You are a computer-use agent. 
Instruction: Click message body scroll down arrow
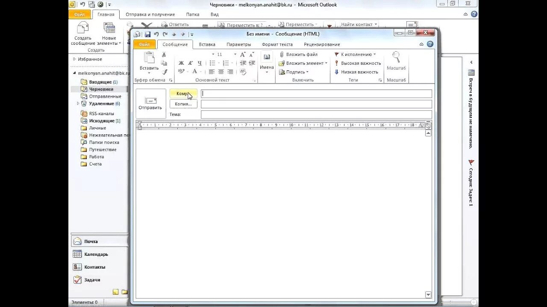click(x=428, y=295)
